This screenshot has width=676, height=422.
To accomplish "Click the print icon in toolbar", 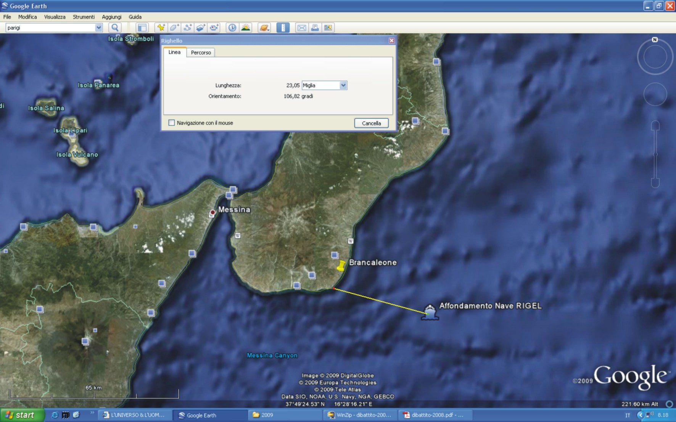I will [x=315, y=27].
